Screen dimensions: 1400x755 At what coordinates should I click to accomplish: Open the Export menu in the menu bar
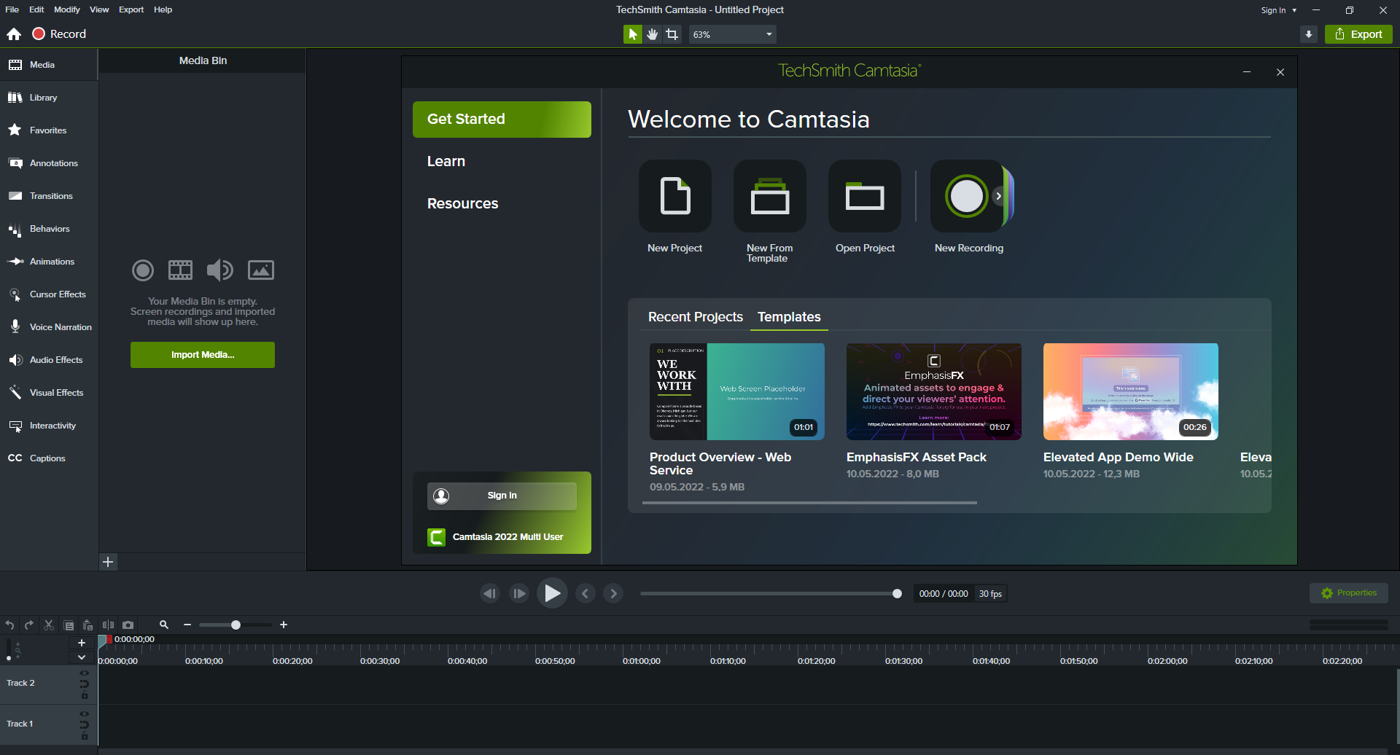tap(131, 9)
